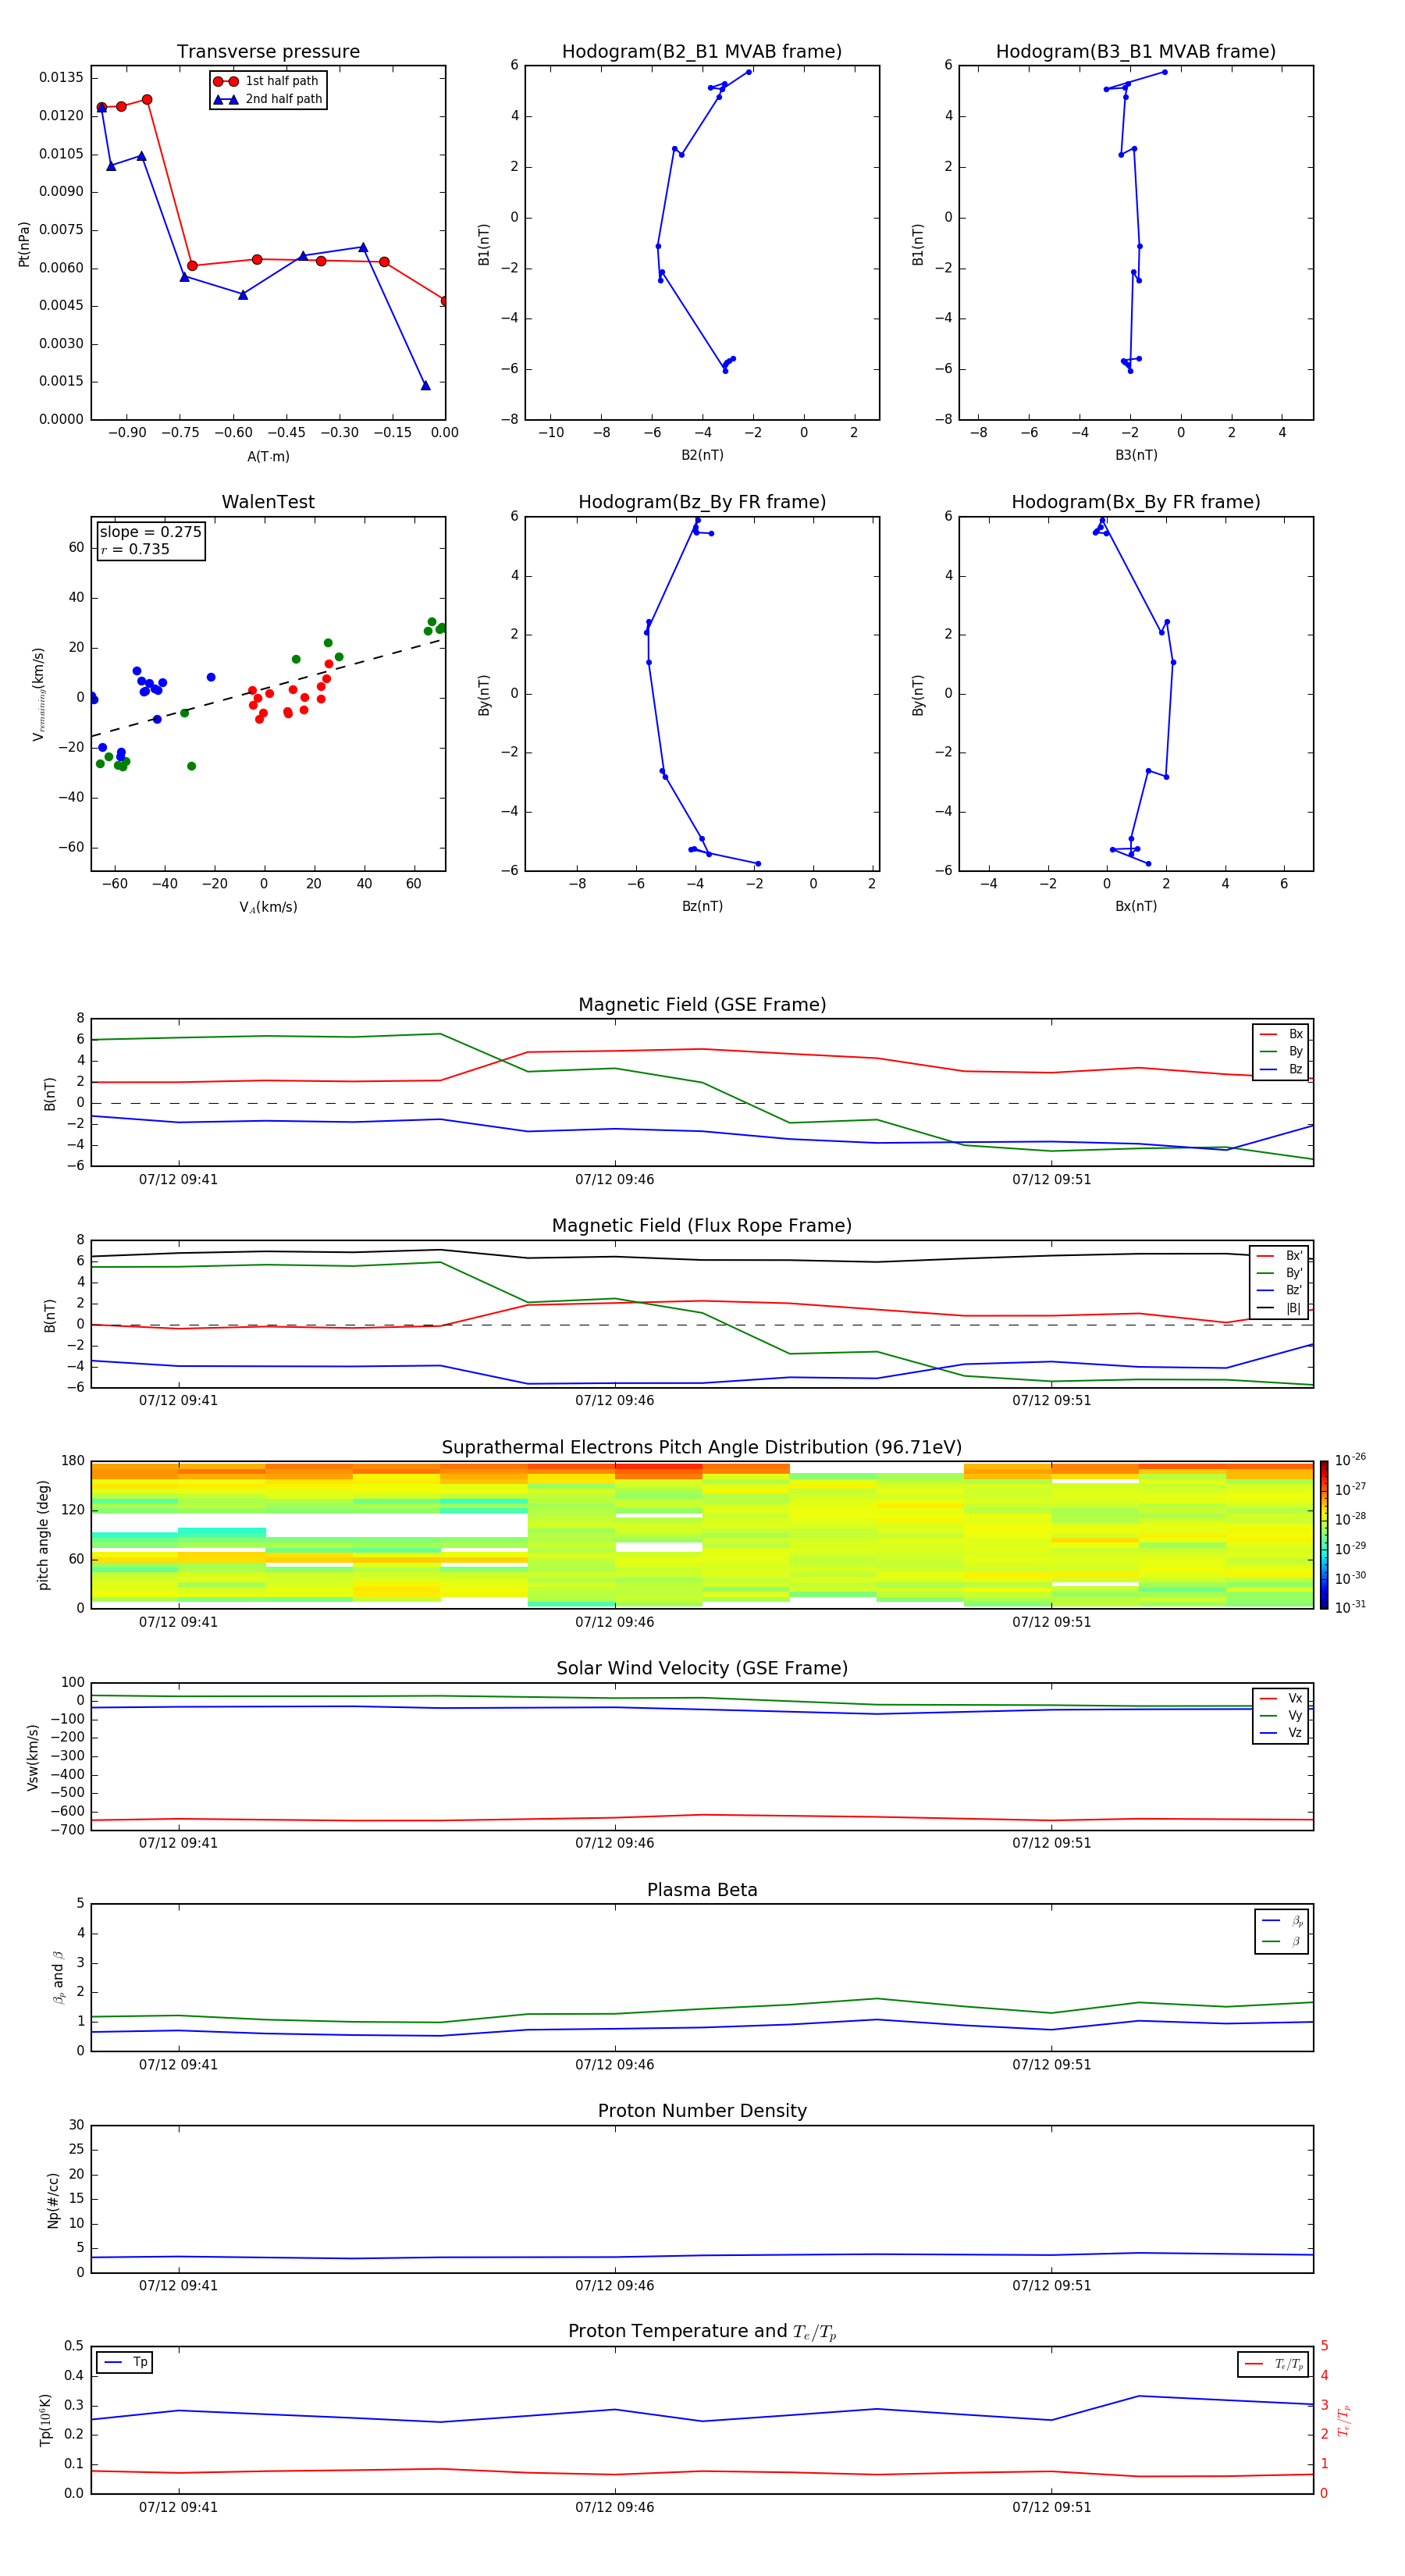
Task: Click the 'r = 0.735' annotation
Action: (x=135, y=549)
